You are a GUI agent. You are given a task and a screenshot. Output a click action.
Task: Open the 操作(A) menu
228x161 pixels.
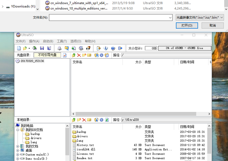coord(34,41)
